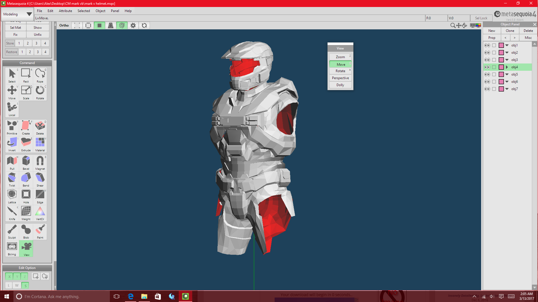Toggle the X axis edit option
Viewport: 538px width, 302px height.
[9, 277]
